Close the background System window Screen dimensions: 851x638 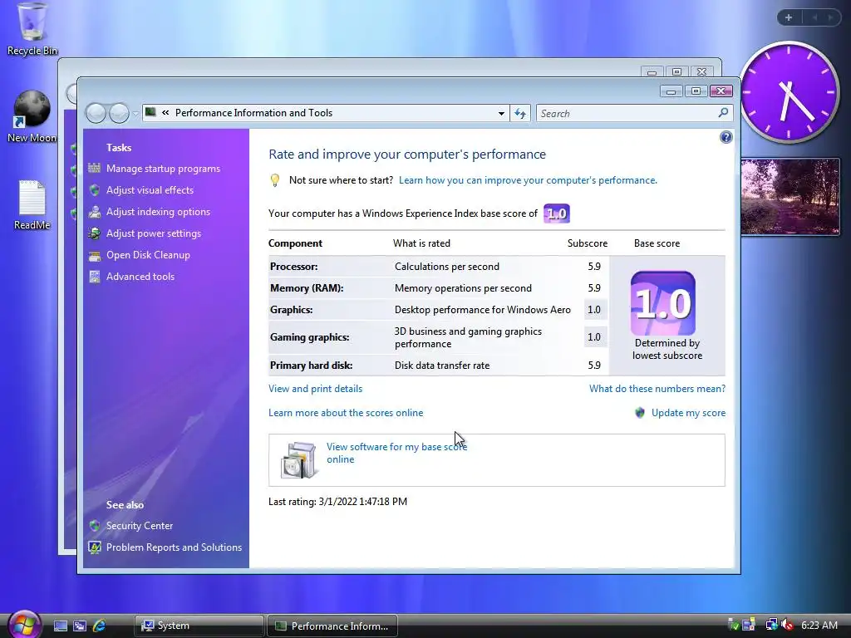click(701, 71)
